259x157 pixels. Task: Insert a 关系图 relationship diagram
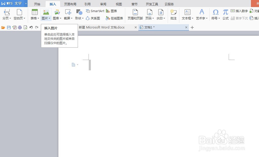click(93, 18)
